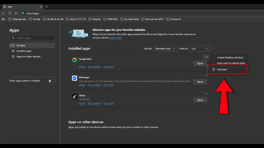Viewport: 264px width, 148px height.
Task: Go to the browser home page
Action: click(x=16, y=13)
